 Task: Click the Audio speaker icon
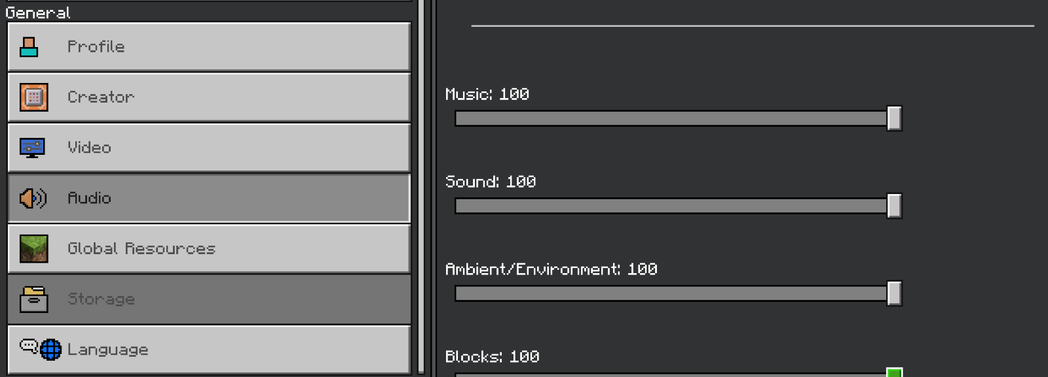point(33,198)
